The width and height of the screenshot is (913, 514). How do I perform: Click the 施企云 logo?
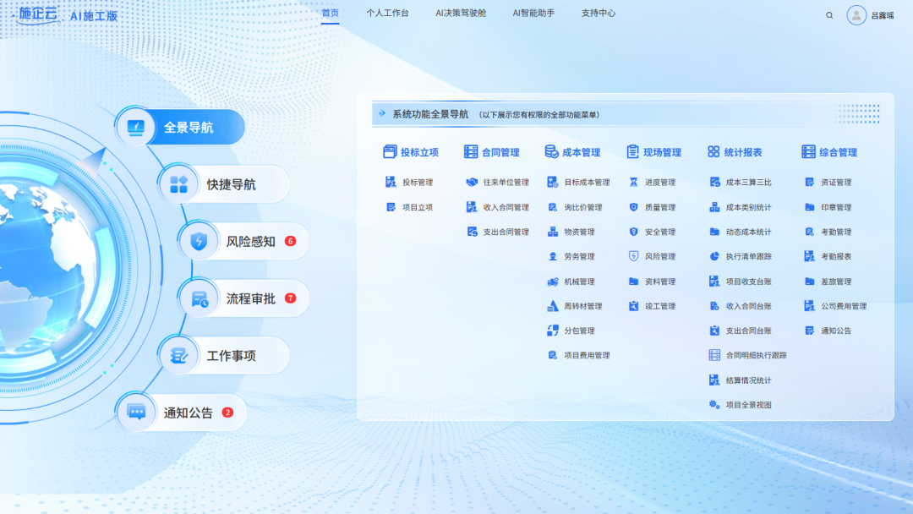(38, 14)
